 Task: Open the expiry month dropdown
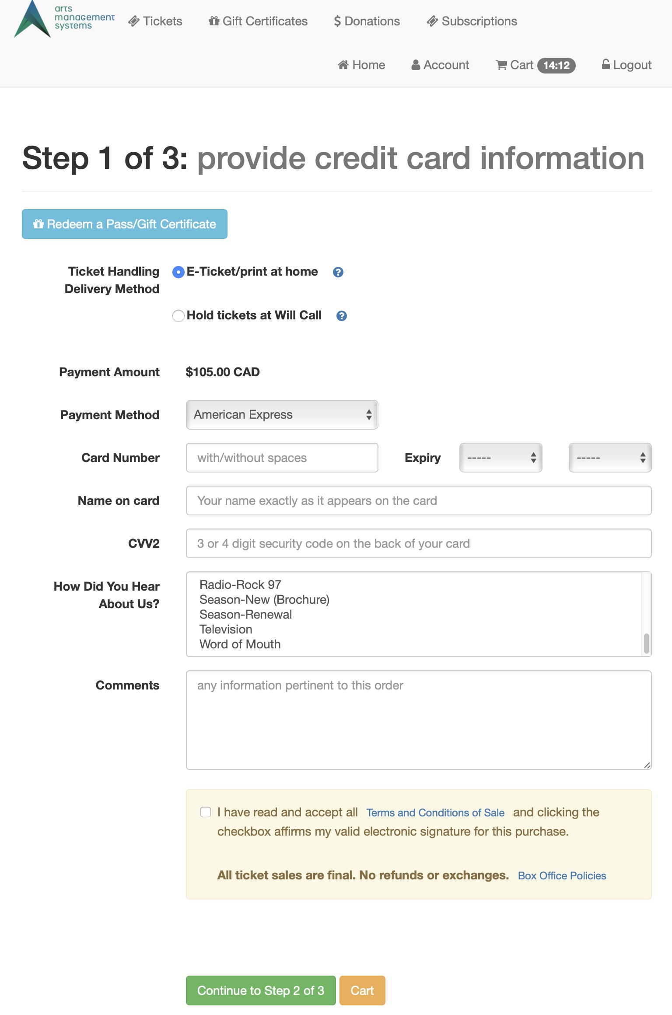pyautogui.click(x=501, y=458)
